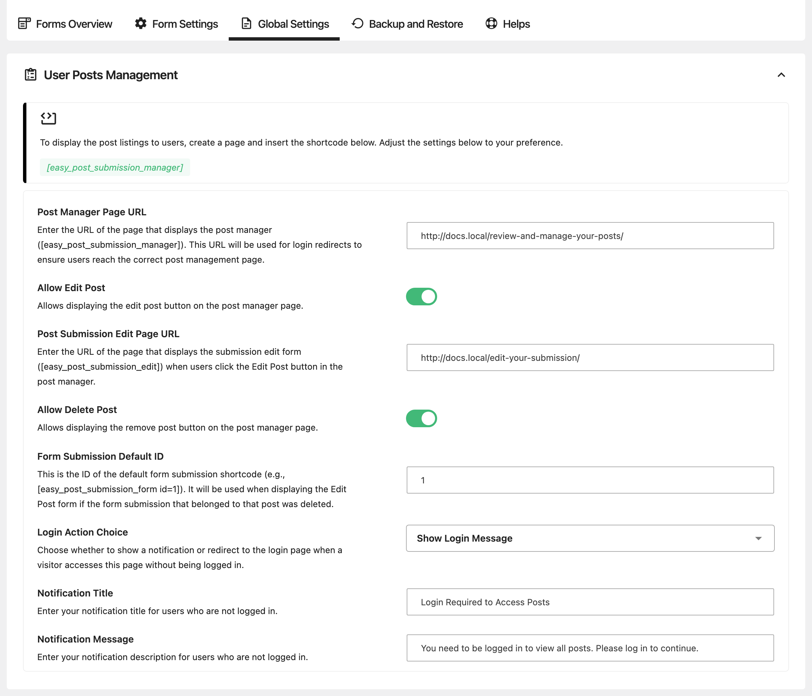Screen dimensions: 812x696
Task: Open the Helps tab
Action: [507, 24]
